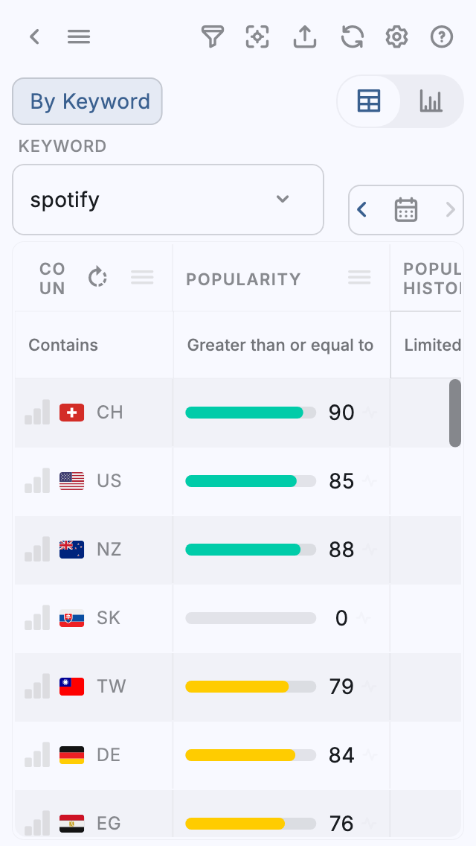
Task: Open the Popularity column menu
Action: point(359,278)
